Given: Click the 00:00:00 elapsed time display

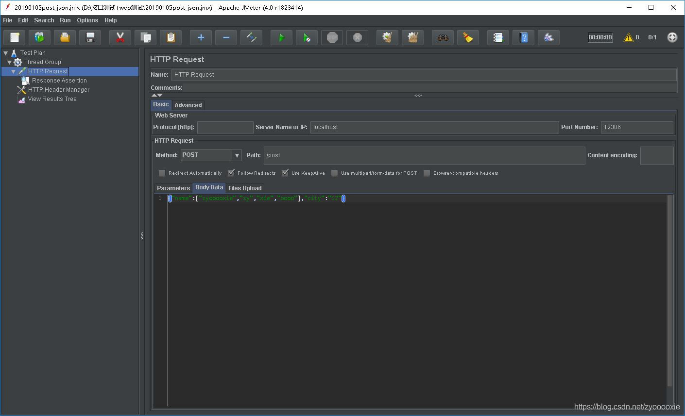Looking at the screenshot, I should point(600,37).
